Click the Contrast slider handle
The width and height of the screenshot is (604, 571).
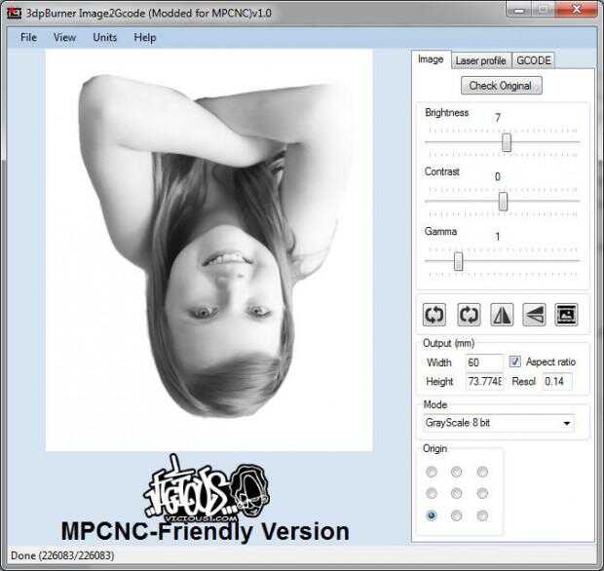coord(503,201)
